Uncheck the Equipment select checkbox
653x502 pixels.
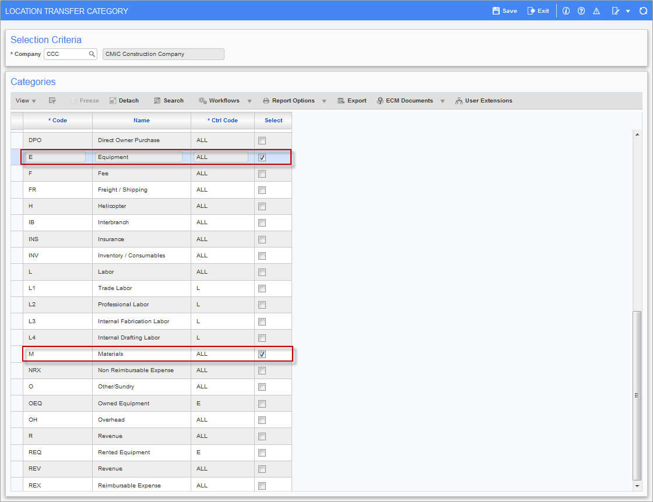click(262, 157)
